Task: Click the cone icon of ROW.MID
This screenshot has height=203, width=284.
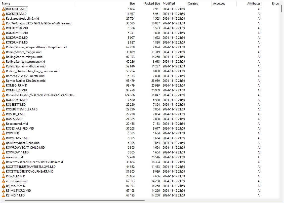Action: [x=4, y=133]
